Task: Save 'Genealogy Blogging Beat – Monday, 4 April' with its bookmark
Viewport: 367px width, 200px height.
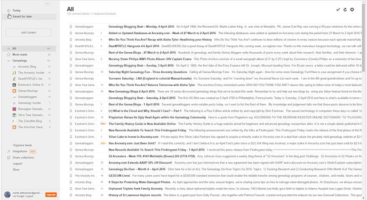Action: [71, 27]
